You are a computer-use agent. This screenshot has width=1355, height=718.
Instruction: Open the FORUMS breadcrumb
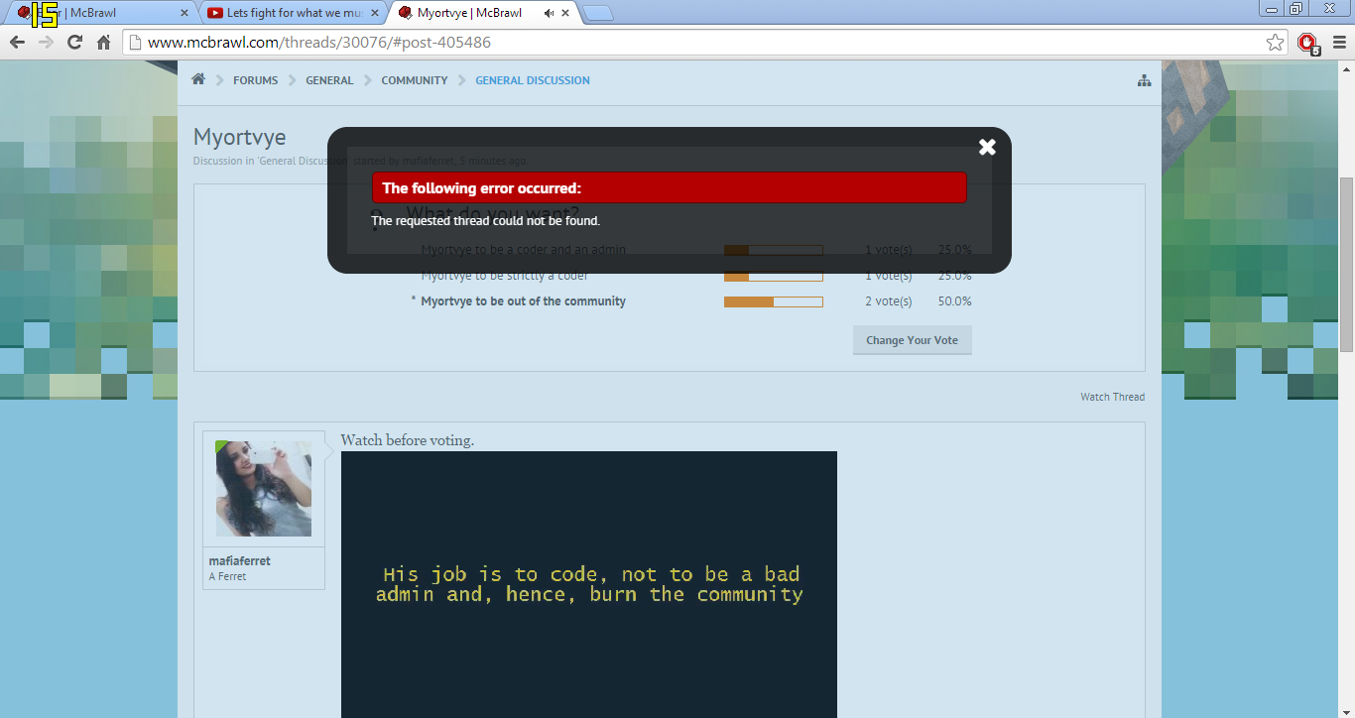255,80
